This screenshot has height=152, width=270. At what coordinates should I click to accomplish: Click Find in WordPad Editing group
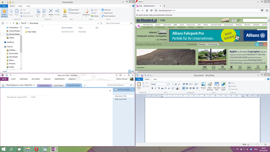tap(231, 83)
